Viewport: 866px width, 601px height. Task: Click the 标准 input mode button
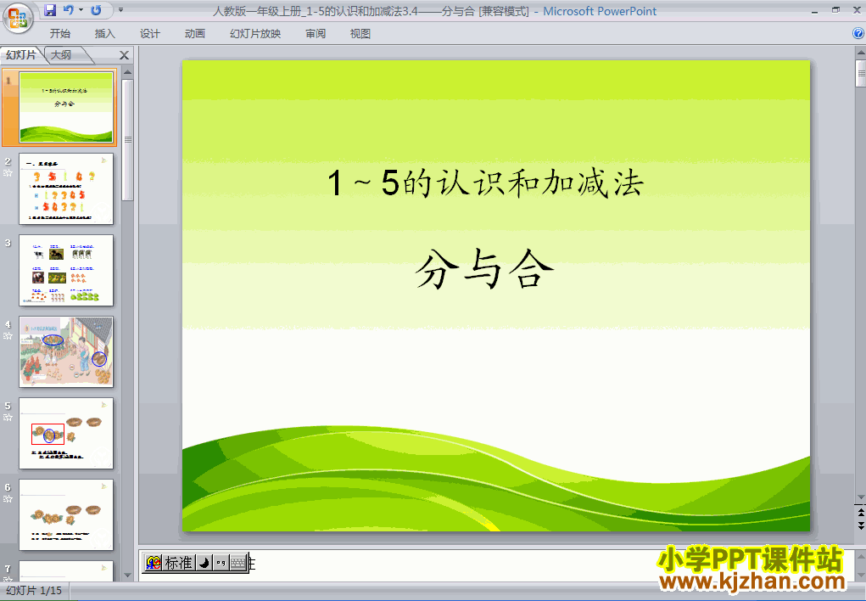(x=178, y=563)
